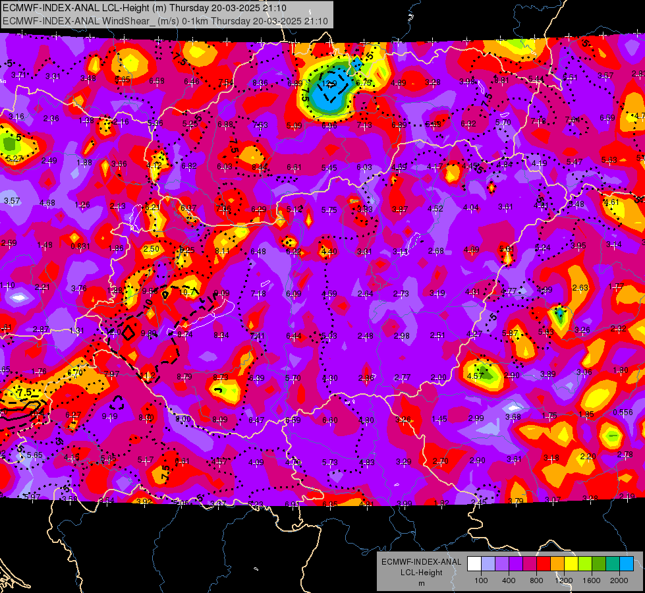Screen dimensions: 645x593
Task: Click the lime green swatch left of 1600
Action: 585,564
